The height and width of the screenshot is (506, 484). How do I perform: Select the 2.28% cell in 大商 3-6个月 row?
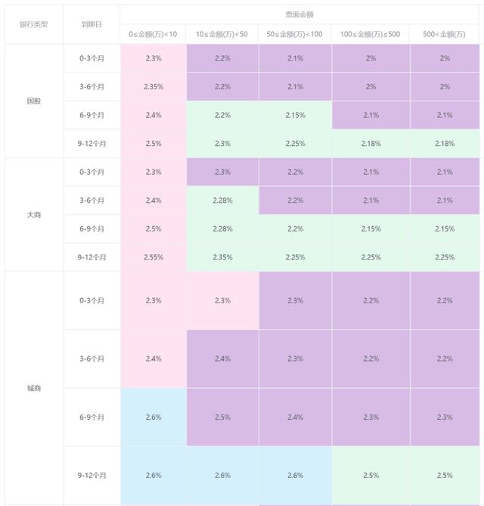[222, 200]
